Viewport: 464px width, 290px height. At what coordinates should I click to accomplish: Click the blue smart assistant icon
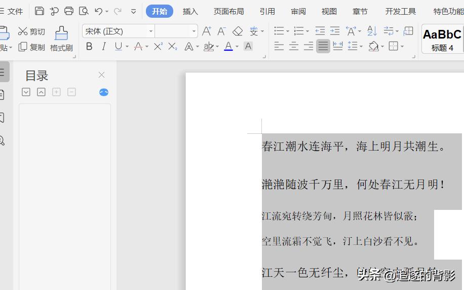point(103,92)
